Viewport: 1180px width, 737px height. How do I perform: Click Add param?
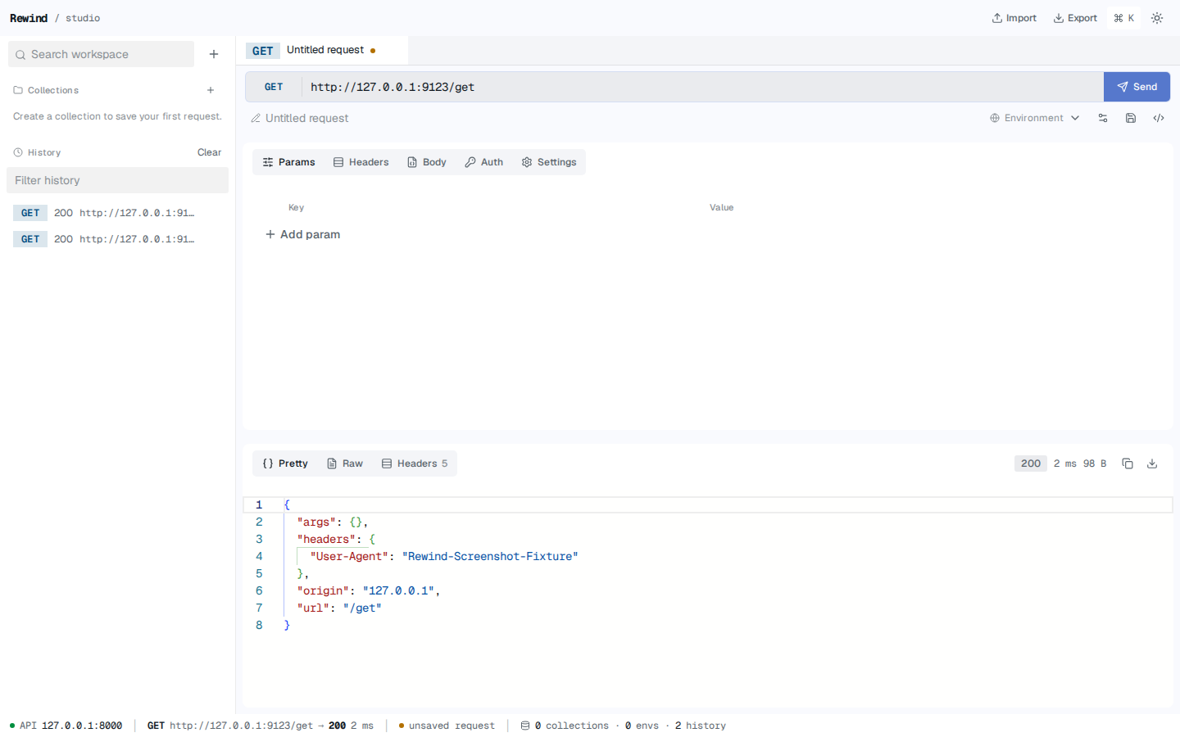pos(302,234)
